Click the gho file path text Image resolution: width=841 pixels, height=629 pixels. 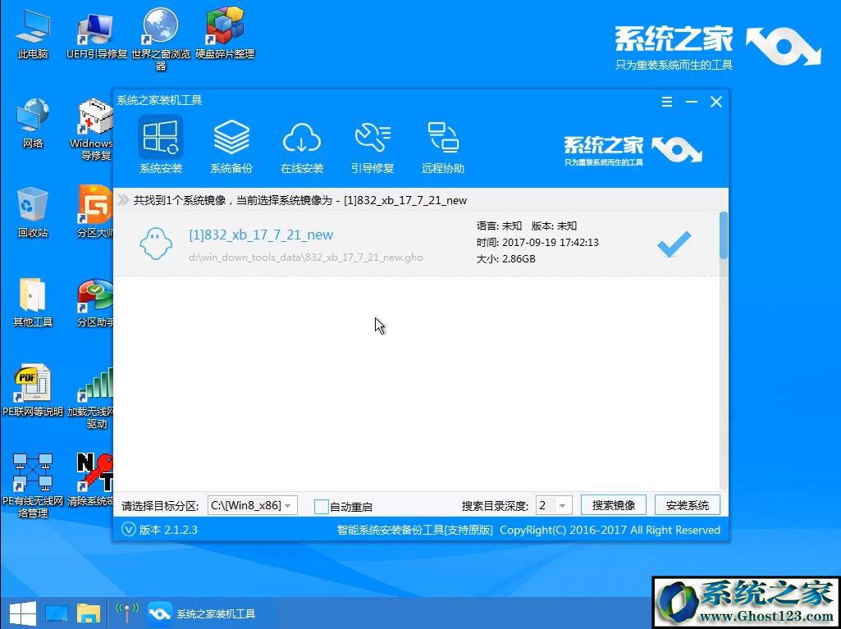tap(306, 258)
